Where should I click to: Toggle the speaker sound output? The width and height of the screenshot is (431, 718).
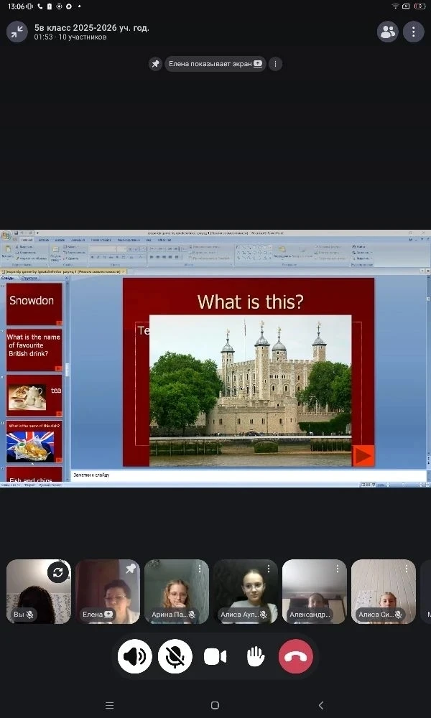(x=134, y=656)
